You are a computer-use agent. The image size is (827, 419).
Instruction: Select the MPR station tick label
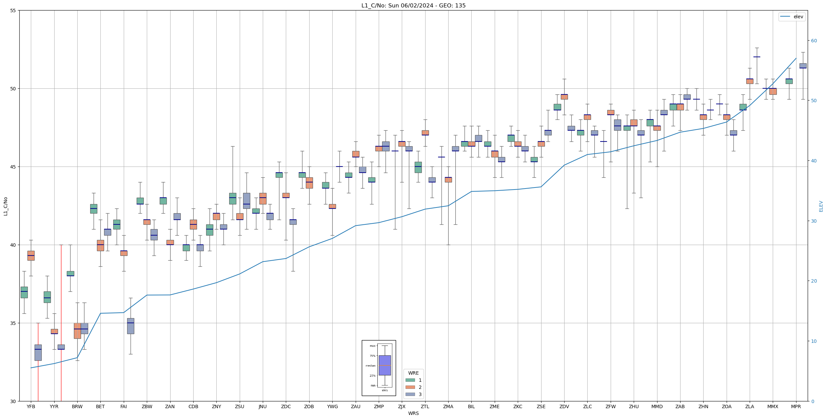796,407
